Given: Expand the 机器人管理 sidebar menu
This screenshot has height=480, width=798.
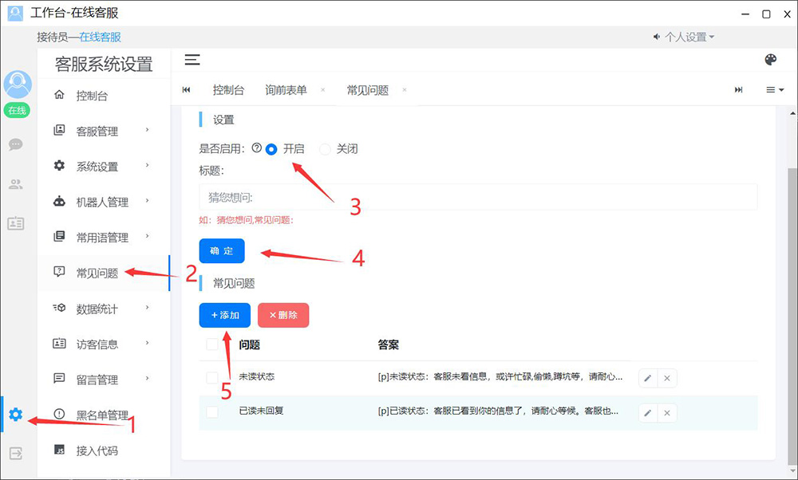Looking at the screenshot, I should click(x=102, y=202).
